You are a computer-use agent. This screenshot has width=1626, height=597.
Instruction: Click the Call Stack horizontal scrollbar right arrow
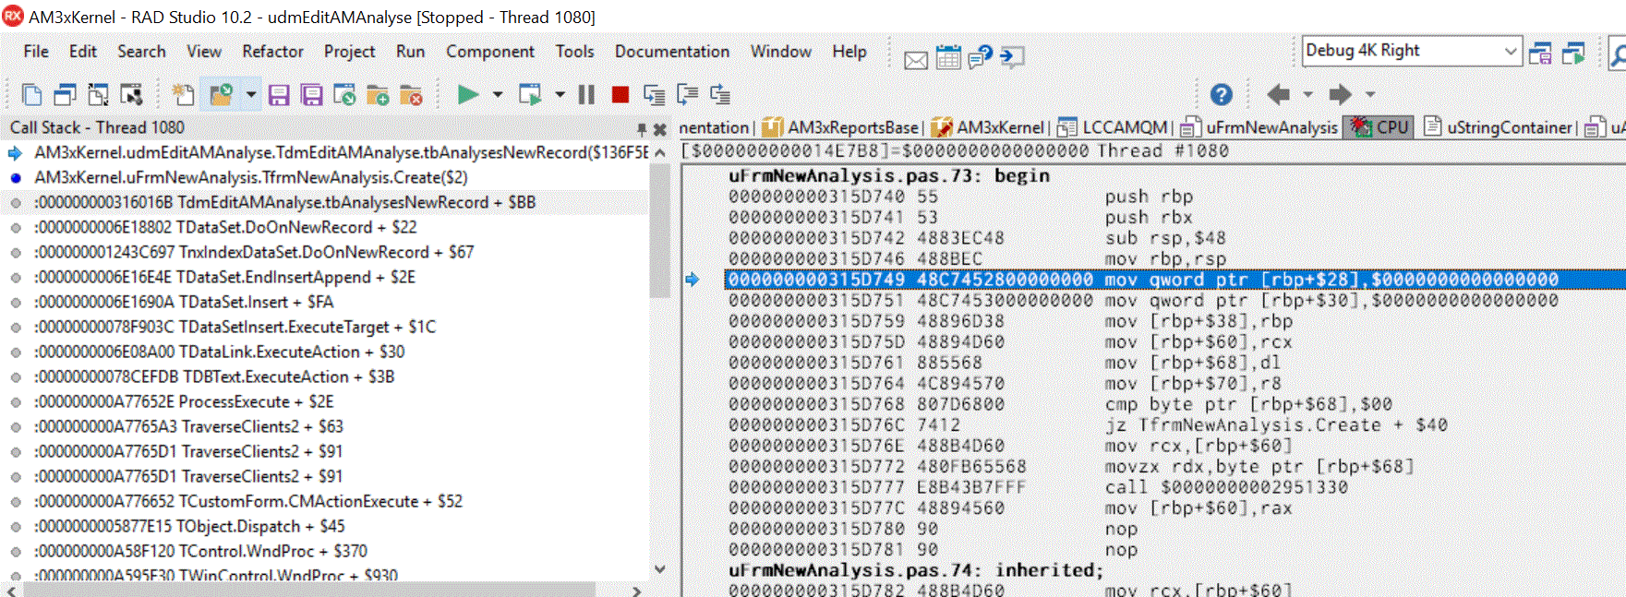pos(636,591)
